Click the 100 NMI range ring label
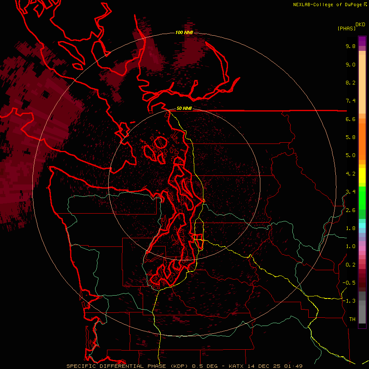This screenshot has height=369, width=369. tap(184, 32)
